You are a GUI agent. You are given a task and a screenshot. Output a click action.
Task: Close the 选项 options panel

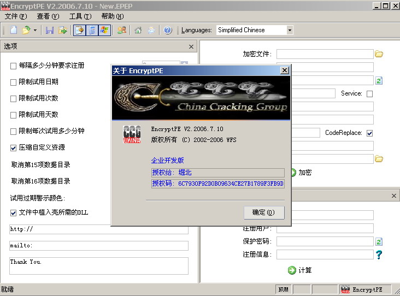click(x=191, y=46)
